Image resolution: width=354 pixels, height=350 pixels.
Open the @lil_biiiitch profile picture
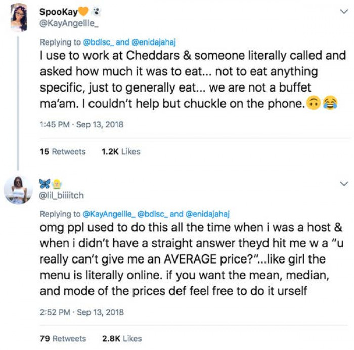click(x=19, y=189)
